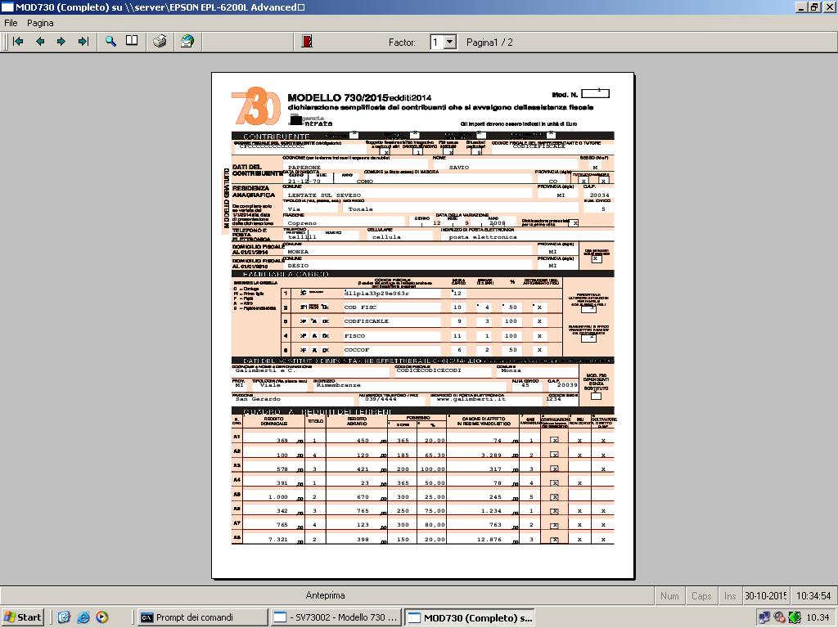Viewport: 838px width, 628px height.
Task: Click the open-book two-page view icon
Action: pyautogui.click(x=132, y=41)
